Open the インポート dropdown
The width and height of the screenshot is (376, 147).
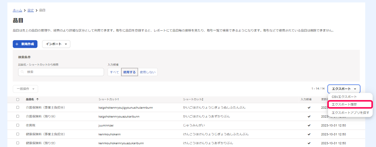(56, 44)
